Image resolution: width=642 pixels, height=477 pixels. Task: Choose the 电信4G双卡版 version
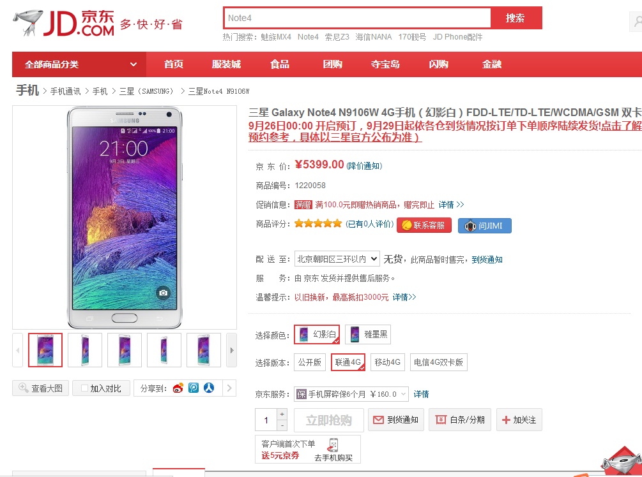tap(438, 362)
